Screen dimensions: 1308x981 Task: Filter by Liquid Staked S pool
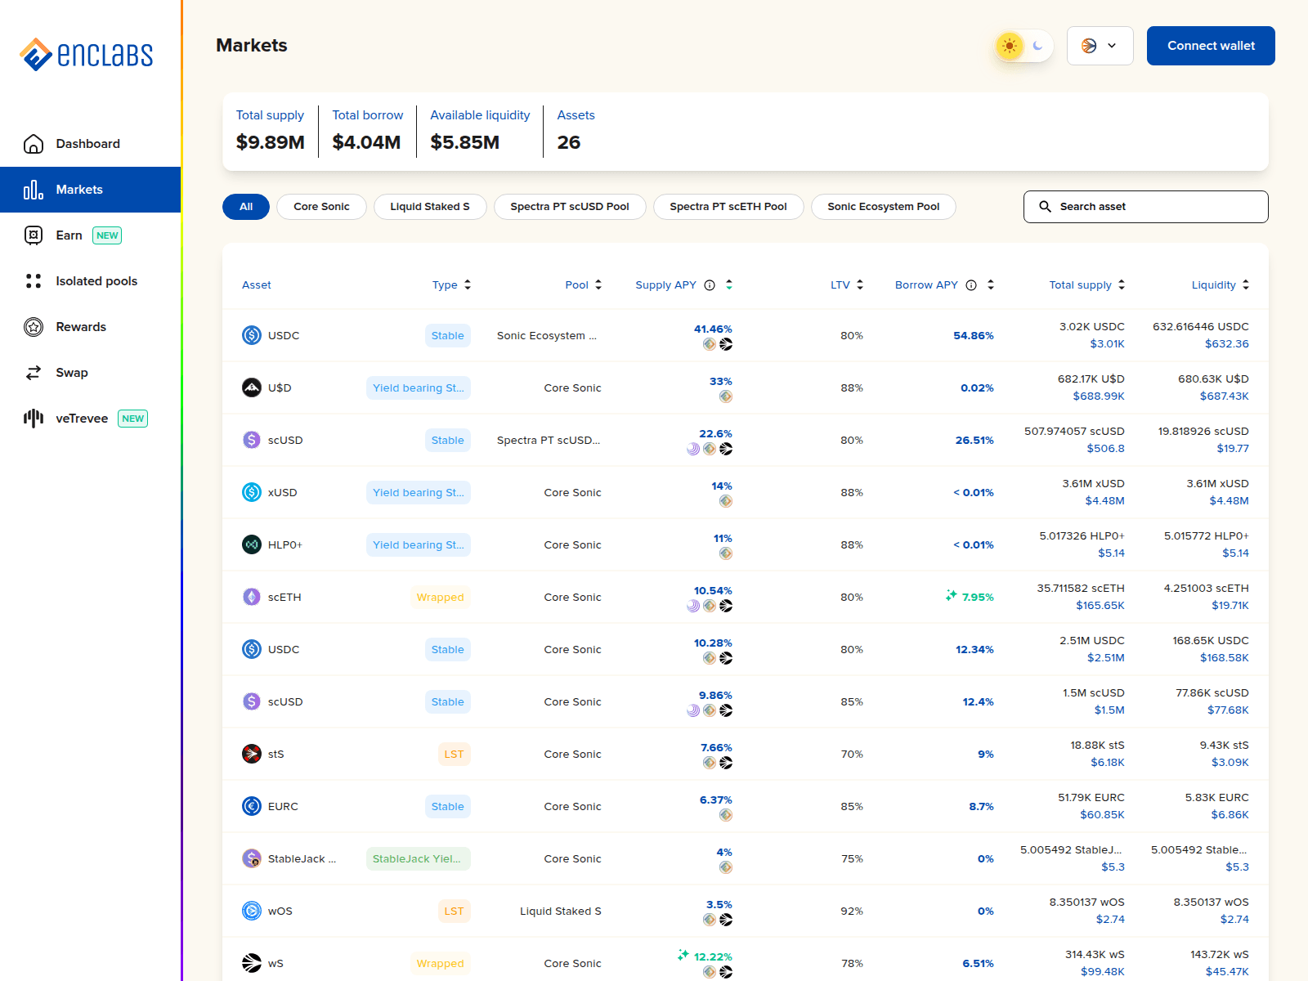point(430,207)
